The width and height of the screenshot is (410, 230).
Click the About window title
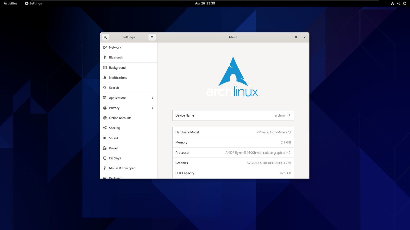pyautogui.click(x=233, y=37)
